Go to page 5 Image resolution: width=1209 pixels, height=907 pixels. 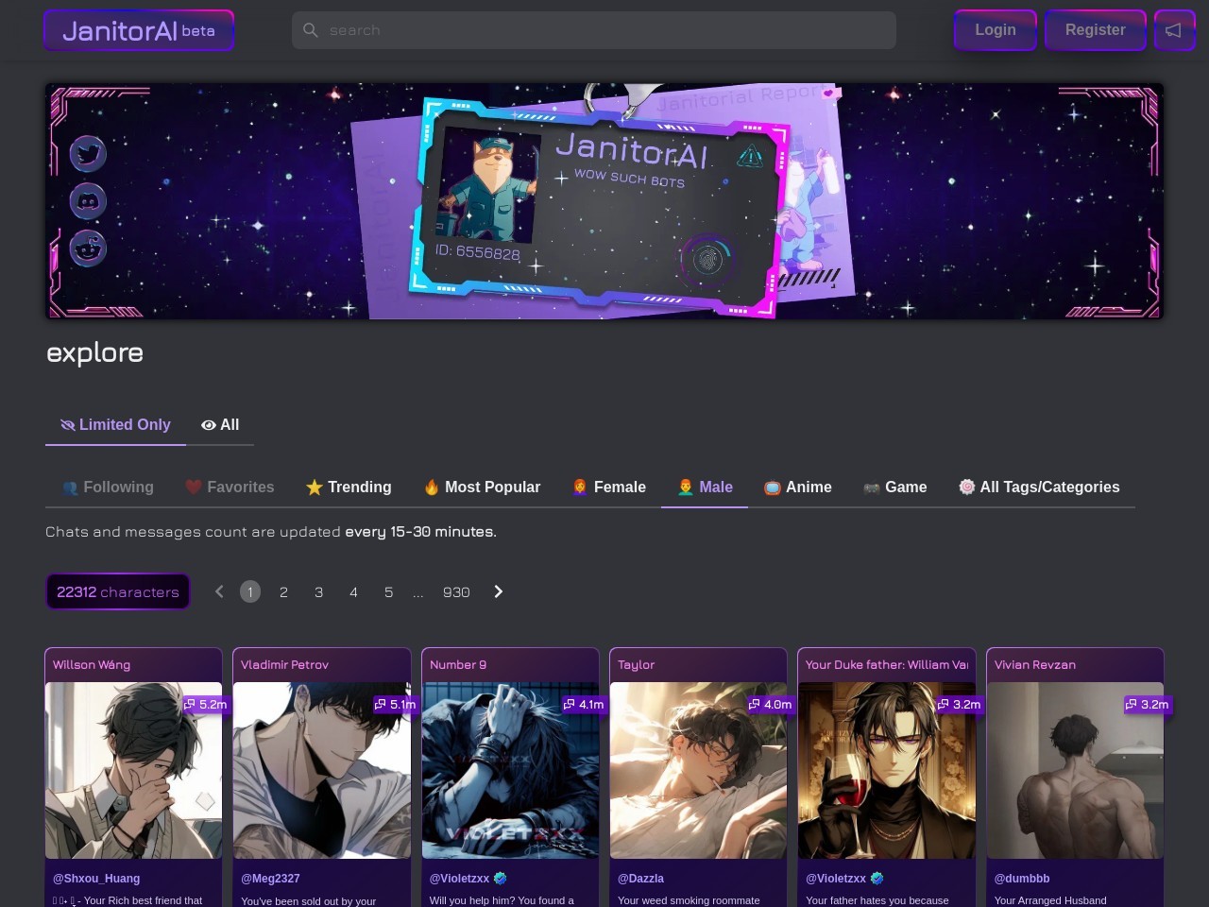[x=388, y=591]
